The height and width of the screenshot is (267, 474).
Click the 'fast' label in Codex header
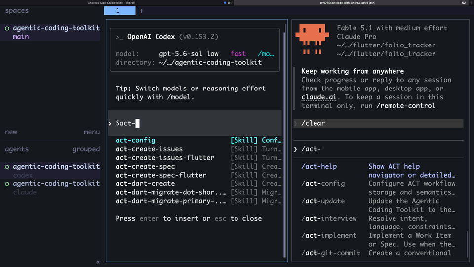tap(238, 54)
